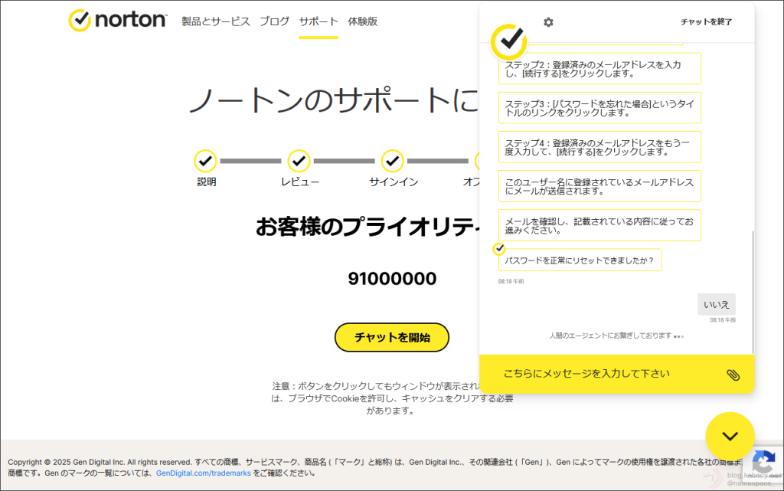Click チャットを終了 to end chat
784x491 pixels.
[706, 22]
